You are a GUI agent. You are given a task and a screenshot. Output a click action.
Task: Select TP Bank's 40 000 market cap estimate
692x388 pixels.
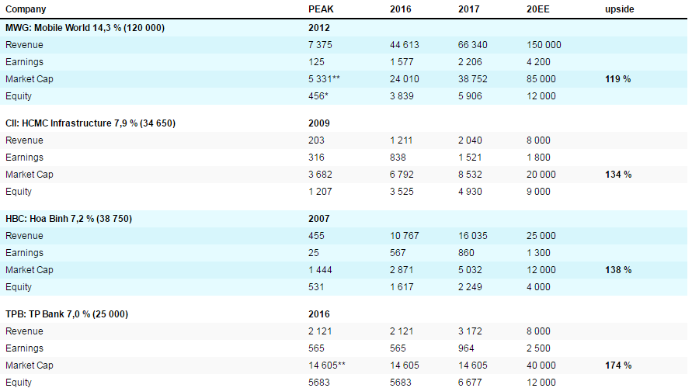[541, 365]
